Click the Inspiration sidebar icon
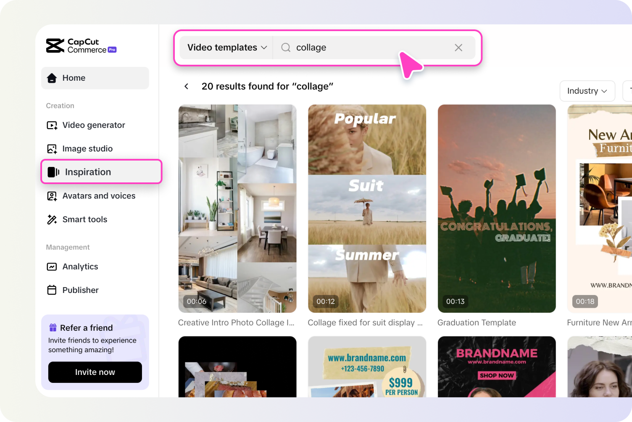The image size is (632, 422). (x=53, y=171)
